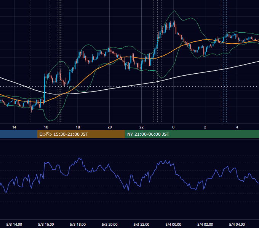Click the 0 hour label on price chart axis
259x228 pixels.
pyautogui.click(x=173, y=127)
